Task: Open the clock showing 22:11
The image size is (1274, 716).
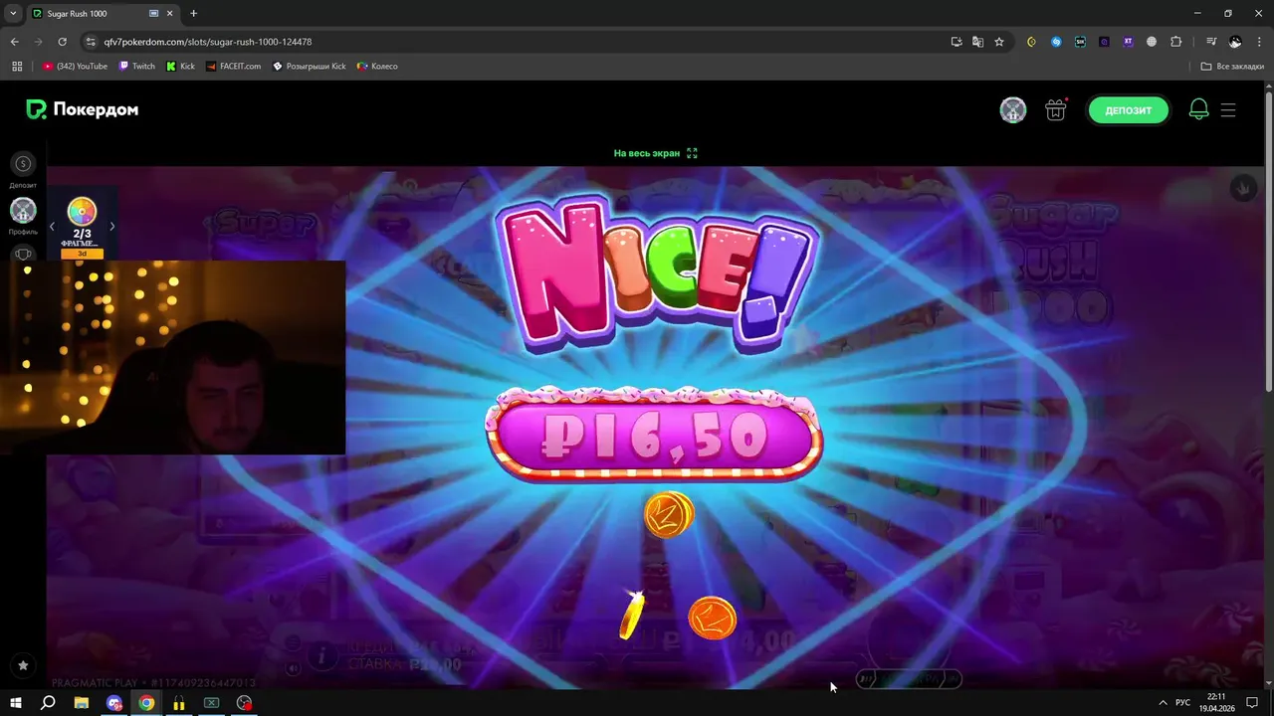Action: pyautogui.click(x=1216, y=703)
